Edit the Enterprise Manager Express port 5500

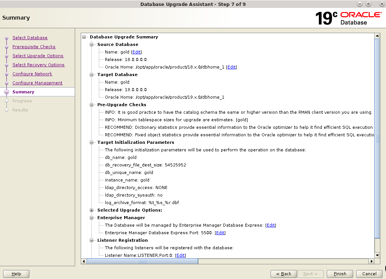point(220,233)
